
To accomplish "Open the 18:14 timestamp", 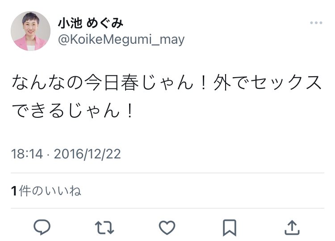I will [27, 154].
